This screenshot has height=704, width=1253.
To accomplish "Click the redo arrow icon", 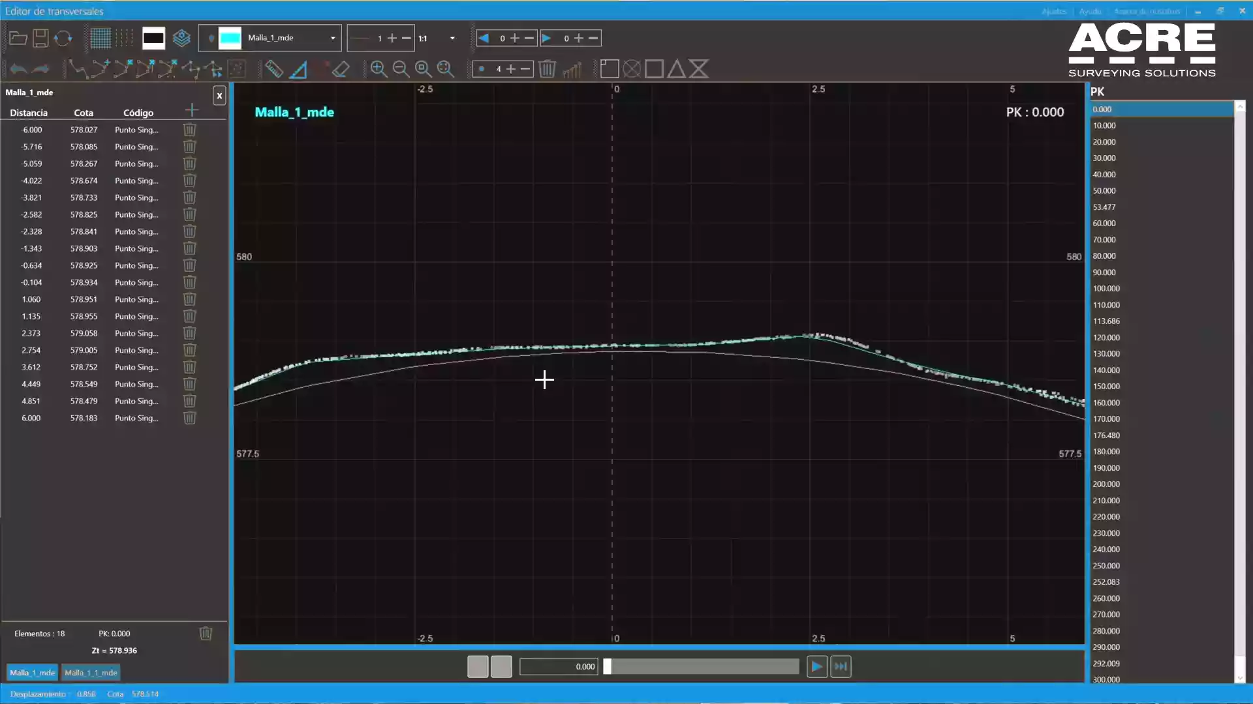I will point(40,69).
